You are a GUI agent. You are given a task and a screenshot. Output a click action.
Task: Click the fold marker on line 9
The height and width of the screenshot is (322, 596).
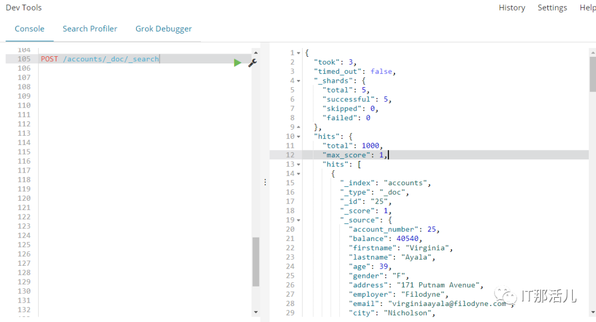pyautogui.click(x=299, y=127)
